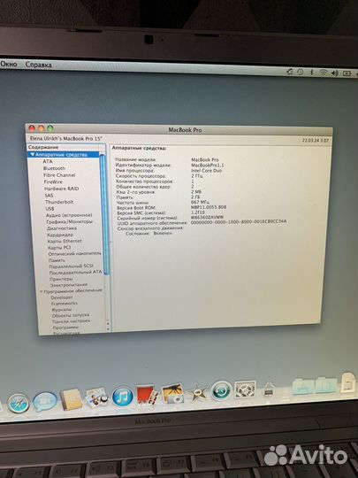The height and width of the screenshot is (478, 358).
Task: Select Диагностика in the sidebar
Action: coord(62,228)
